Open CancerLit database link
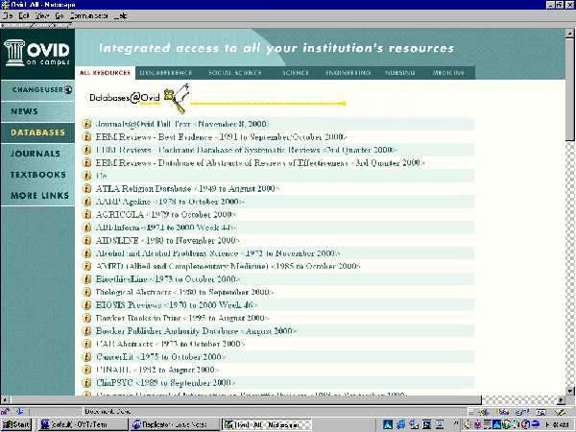Viewport: 576px width, 432px height. pyautogui.click(x=160, y=357)
